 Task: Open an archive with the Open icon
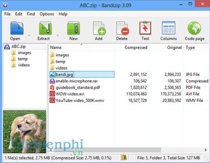pos(17,28)
